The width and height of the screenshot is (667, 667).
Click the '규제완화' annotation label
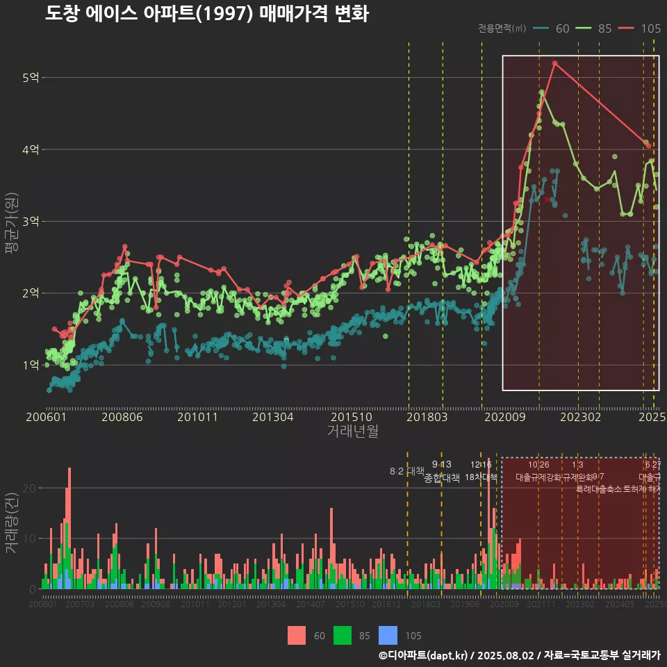pos(577,477)
